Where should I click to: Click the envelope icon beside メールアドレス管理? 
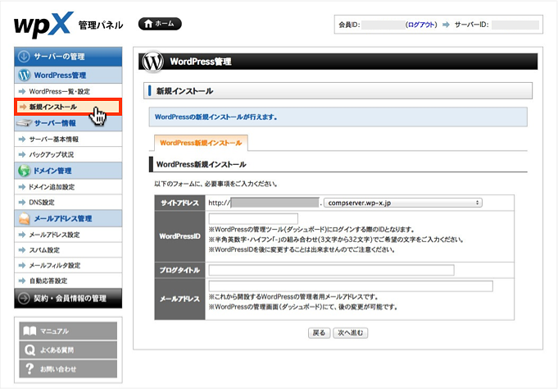click(25, 218)
